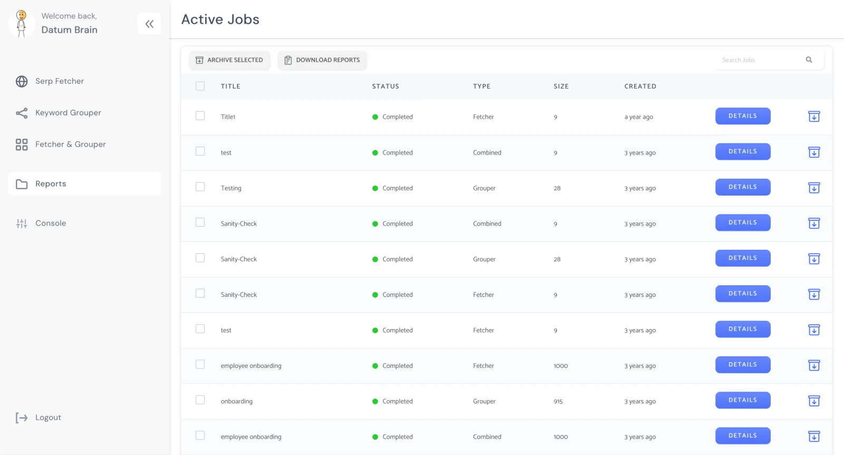This screenshot has width=844, height=455.
Task: Archive the onboarding Grouper job via icon
Action: [814, 401]
